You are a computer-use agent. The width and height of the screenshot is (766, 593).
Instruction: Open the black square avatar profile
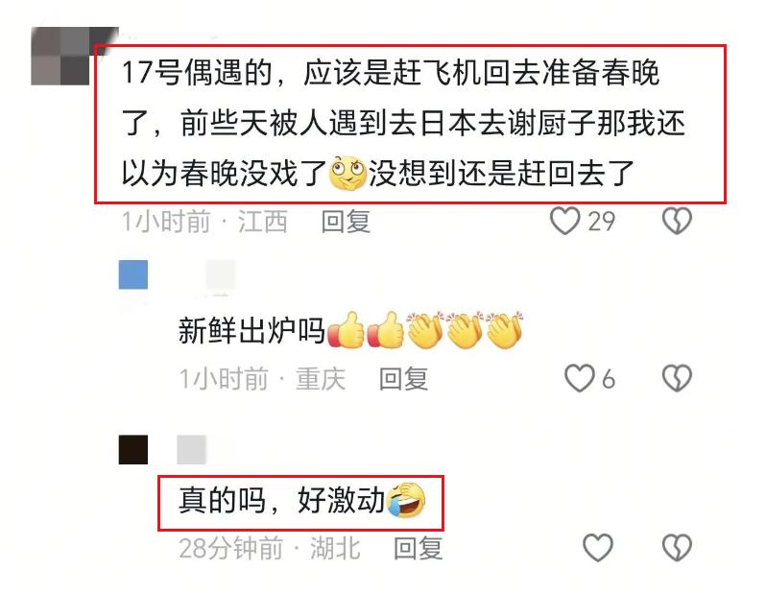click(x=132, y=449)
